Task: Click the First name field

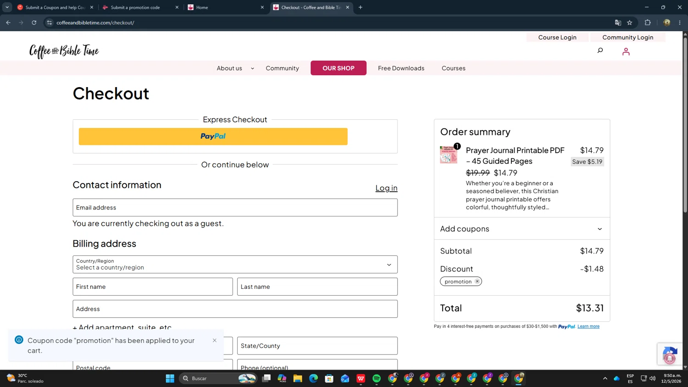Action: [153, 287]
